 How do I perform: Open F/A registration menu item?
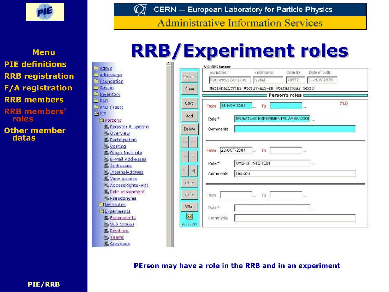pyautogui.click(x=38, y=88)
